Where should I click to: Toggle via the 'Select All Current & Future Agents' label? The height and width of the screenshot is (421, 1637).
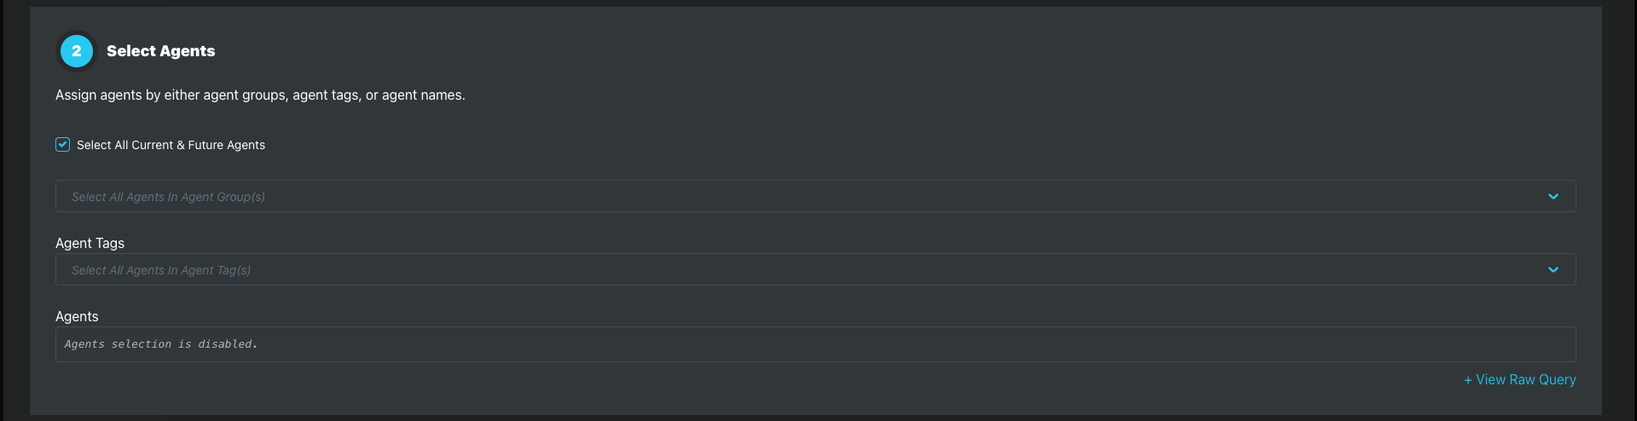[171, 145]
